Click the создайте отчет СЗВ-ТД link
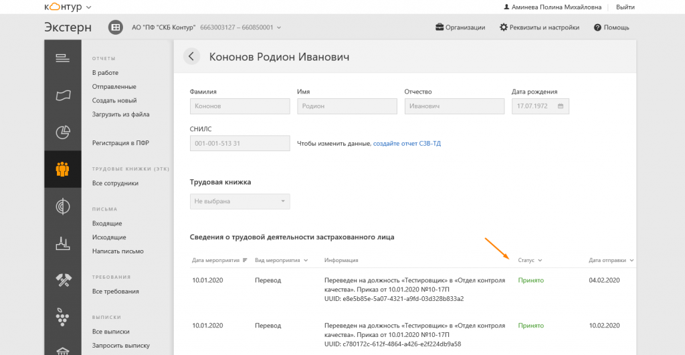Viewport: 685px width, 355px height. (407, 143)
